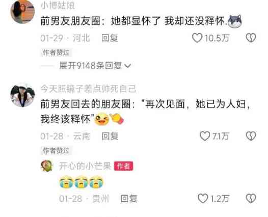Open username 小博姑娘 profile
Image resolution: width=268 pixels, height=217 pixels.
click(58, 5)
